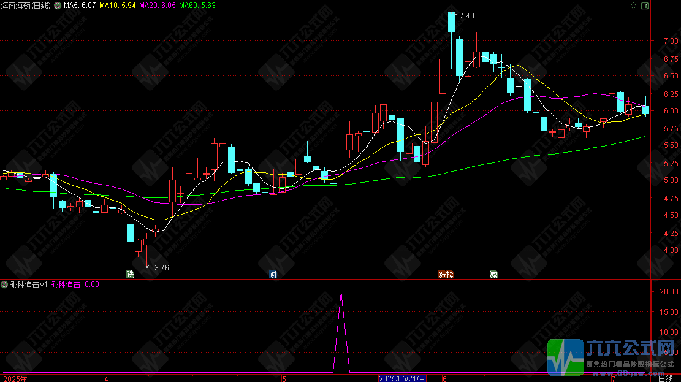Click the 7.40 high price annotation
681x382 pixels.
tap(467, 16)
